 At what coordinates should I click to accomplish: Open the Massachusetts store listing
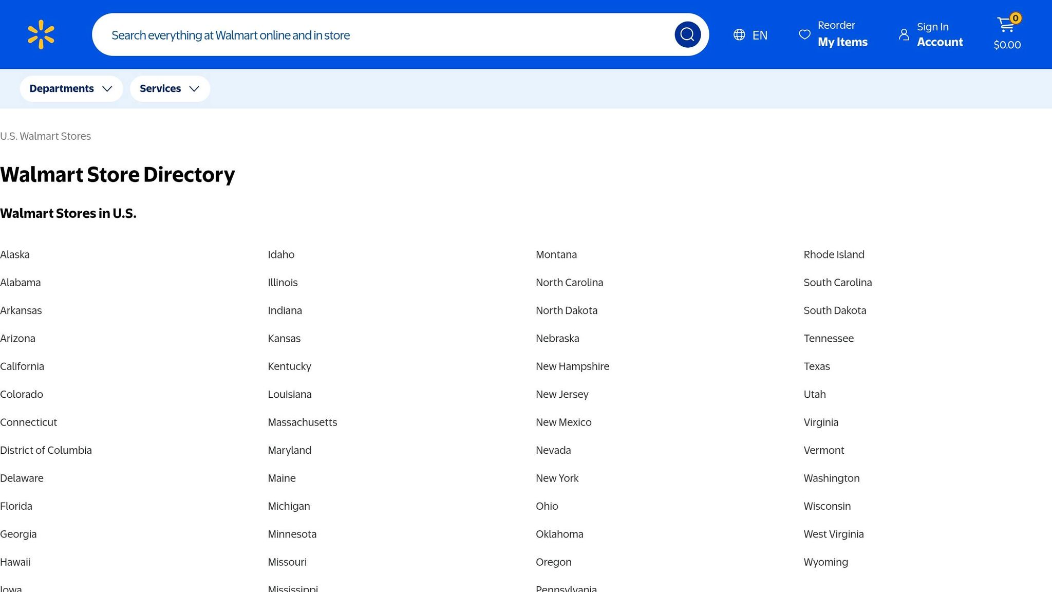pos(302,422)
